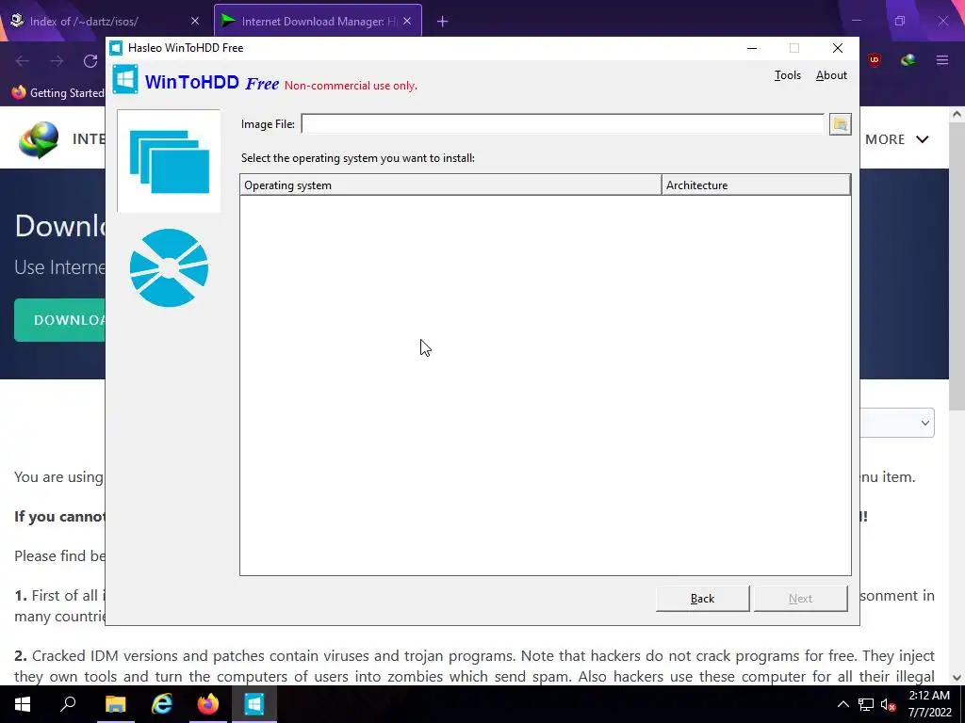Click Firefox back navigation arrow
The image size is (965, 723).
coord(23,61)
